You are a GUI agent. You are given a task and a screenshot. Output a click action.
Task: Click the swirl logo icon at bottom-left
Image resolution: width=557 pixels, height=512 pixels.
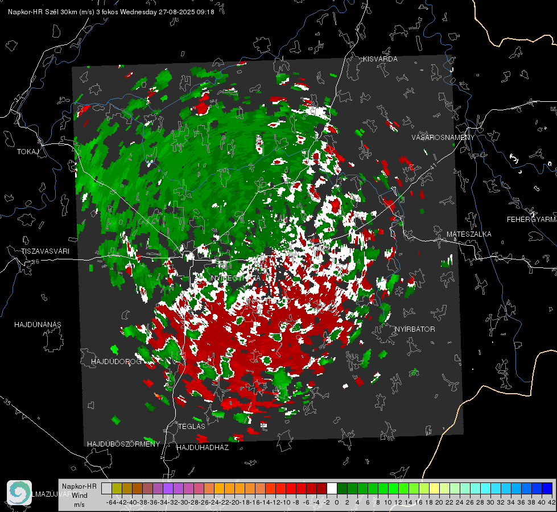pyautogui.click(x=19, y=493)
